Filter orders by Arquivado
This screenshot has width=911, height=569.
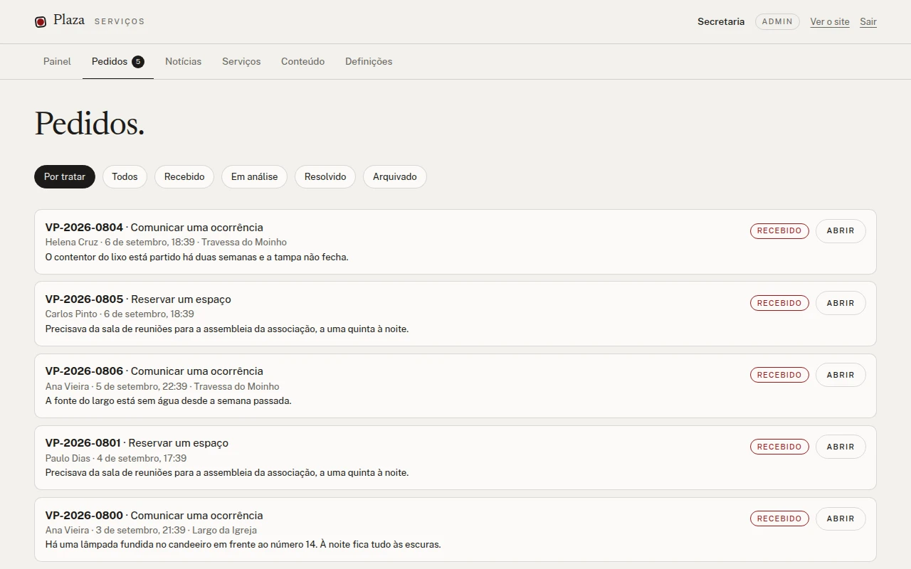click(395, 176)
